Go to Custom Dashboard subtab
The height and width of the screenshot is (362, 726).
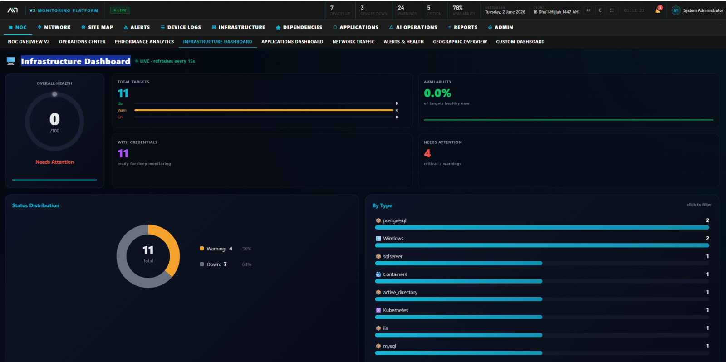(x=520, y=42)
